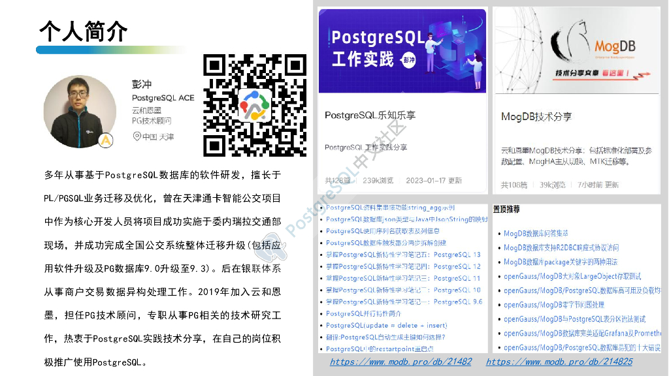Open the PostgreSQL乐知乐享 column title
The image size is (669, 376).
click(x=370, y=116)
